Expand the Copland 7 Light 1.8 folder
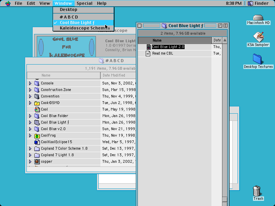 [x=30, y=155]
